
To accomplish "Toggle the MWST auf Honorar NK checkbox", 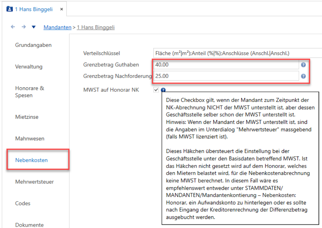I will (156, 90).
